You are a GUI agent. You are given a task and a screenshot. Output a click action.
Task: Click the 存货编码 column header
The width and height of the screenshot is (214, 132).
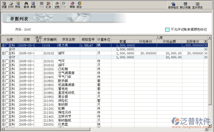pos(50,40)
